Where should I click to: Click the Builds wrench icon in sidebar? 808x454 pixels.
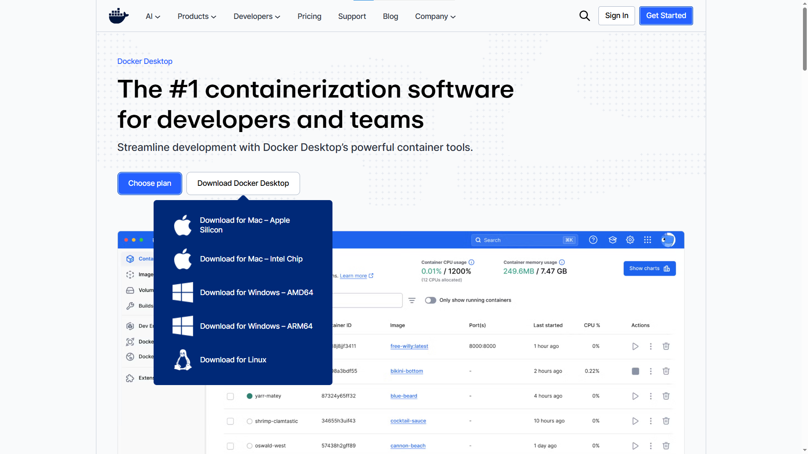[x=130, y=306]
